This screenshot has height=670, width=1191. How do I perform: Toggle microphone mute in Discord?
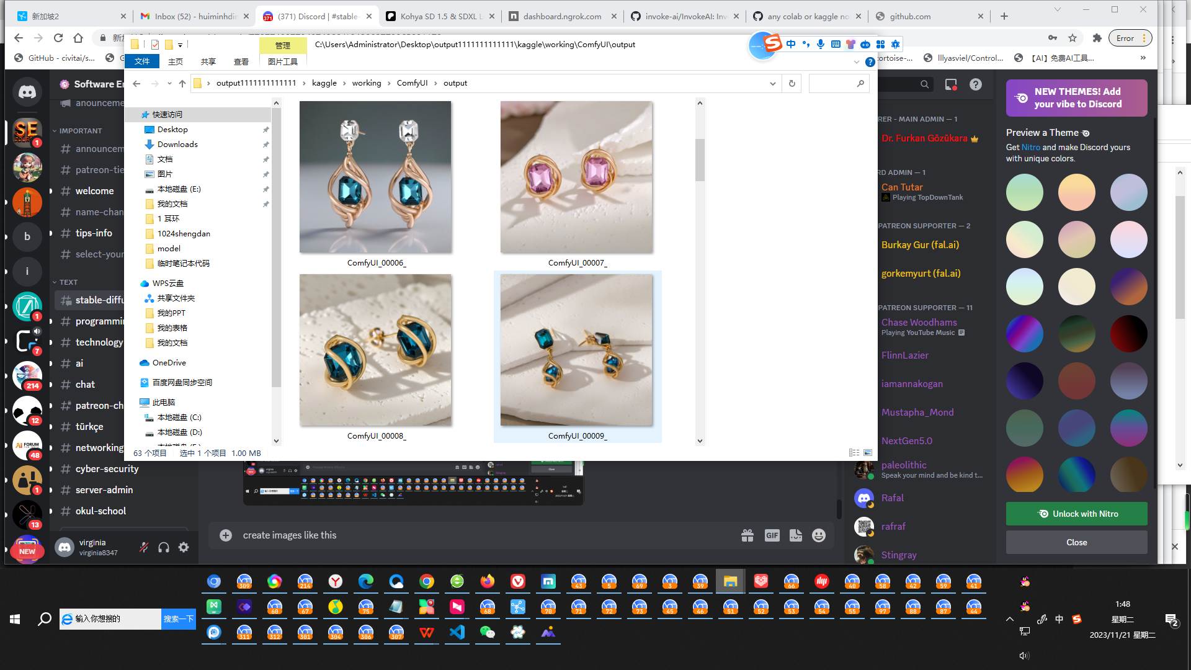coord(144,547)
